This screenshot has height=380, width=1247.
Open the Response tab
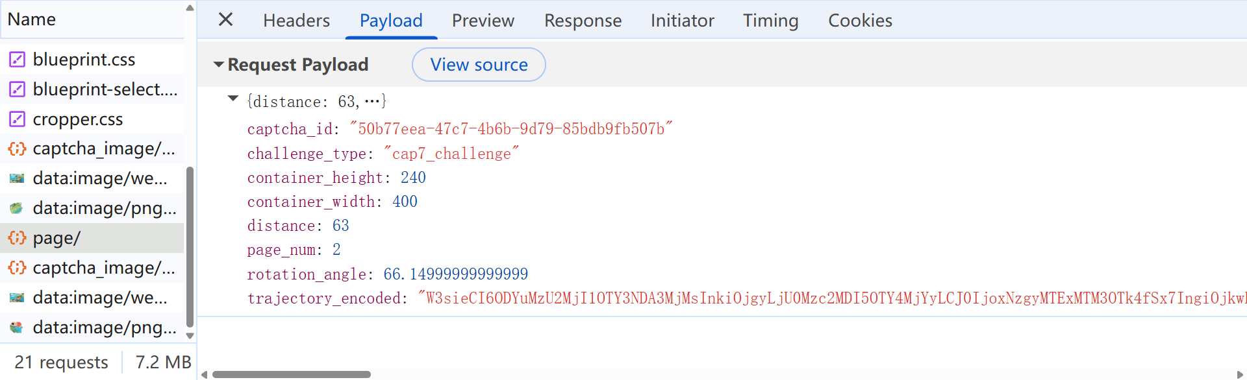click(x=583, y=21)
